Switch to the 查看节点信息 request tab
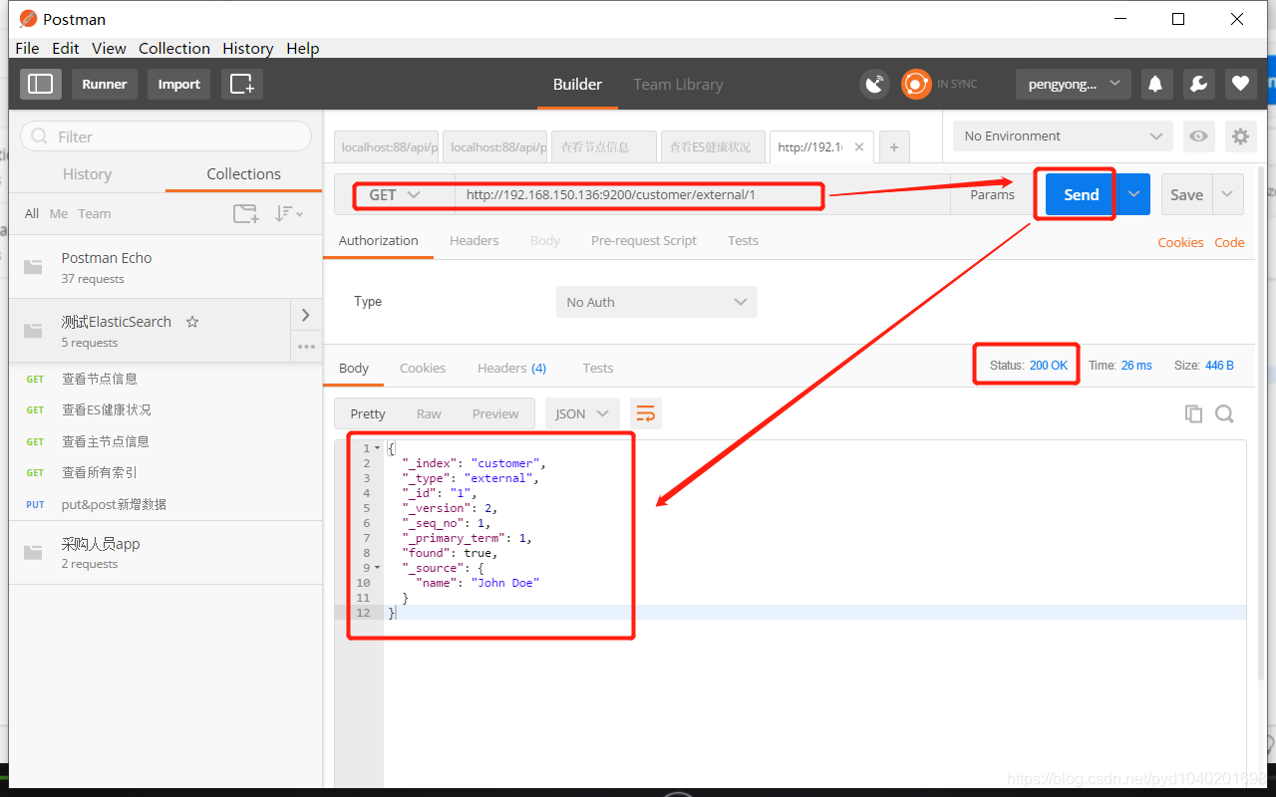Screen dimensions: 1276x797 click(x=603, y=146)
